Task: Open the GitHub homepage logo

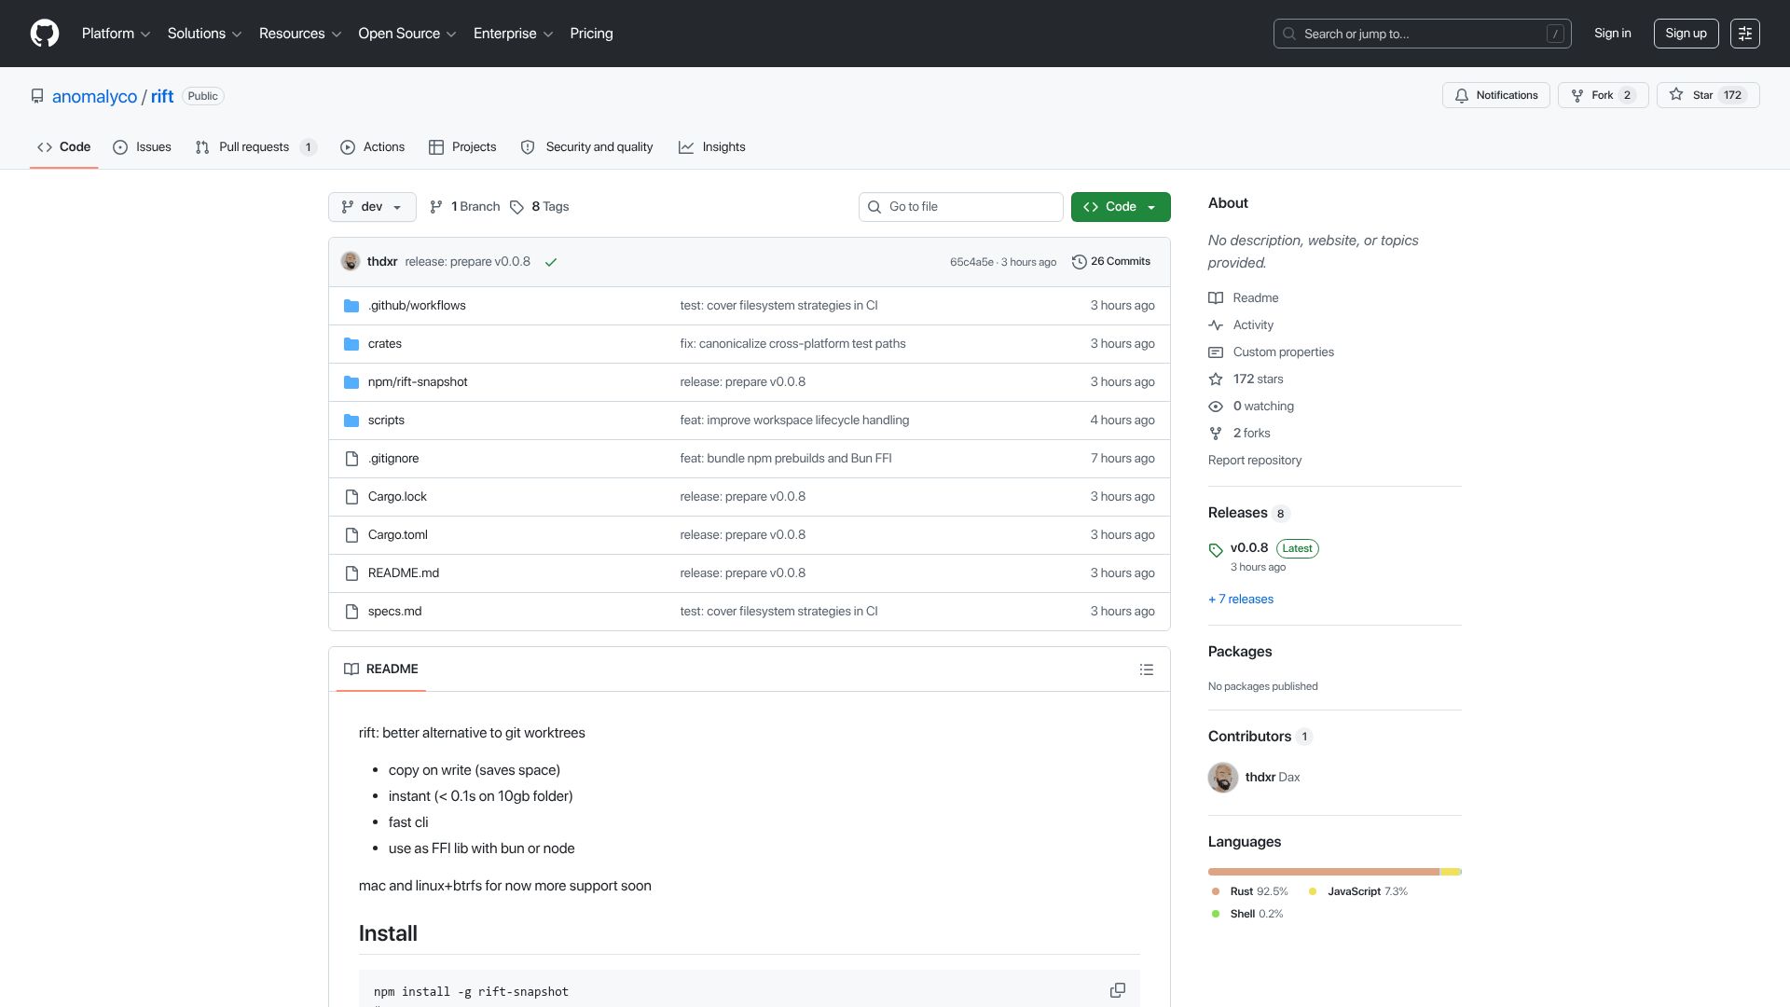Action: pos(45,34)
